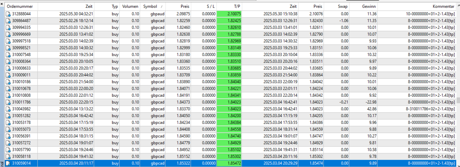
Task: Click comment 8-310011786<02>2-1.43[tp]
Action: (430, 109)
